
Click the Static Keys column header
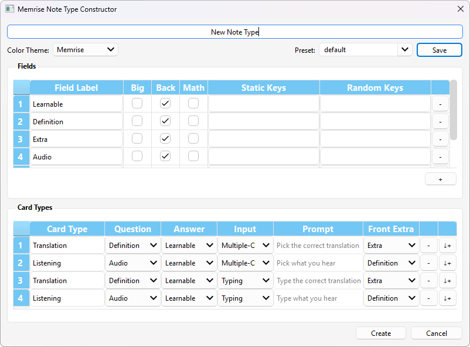(264, 87)
